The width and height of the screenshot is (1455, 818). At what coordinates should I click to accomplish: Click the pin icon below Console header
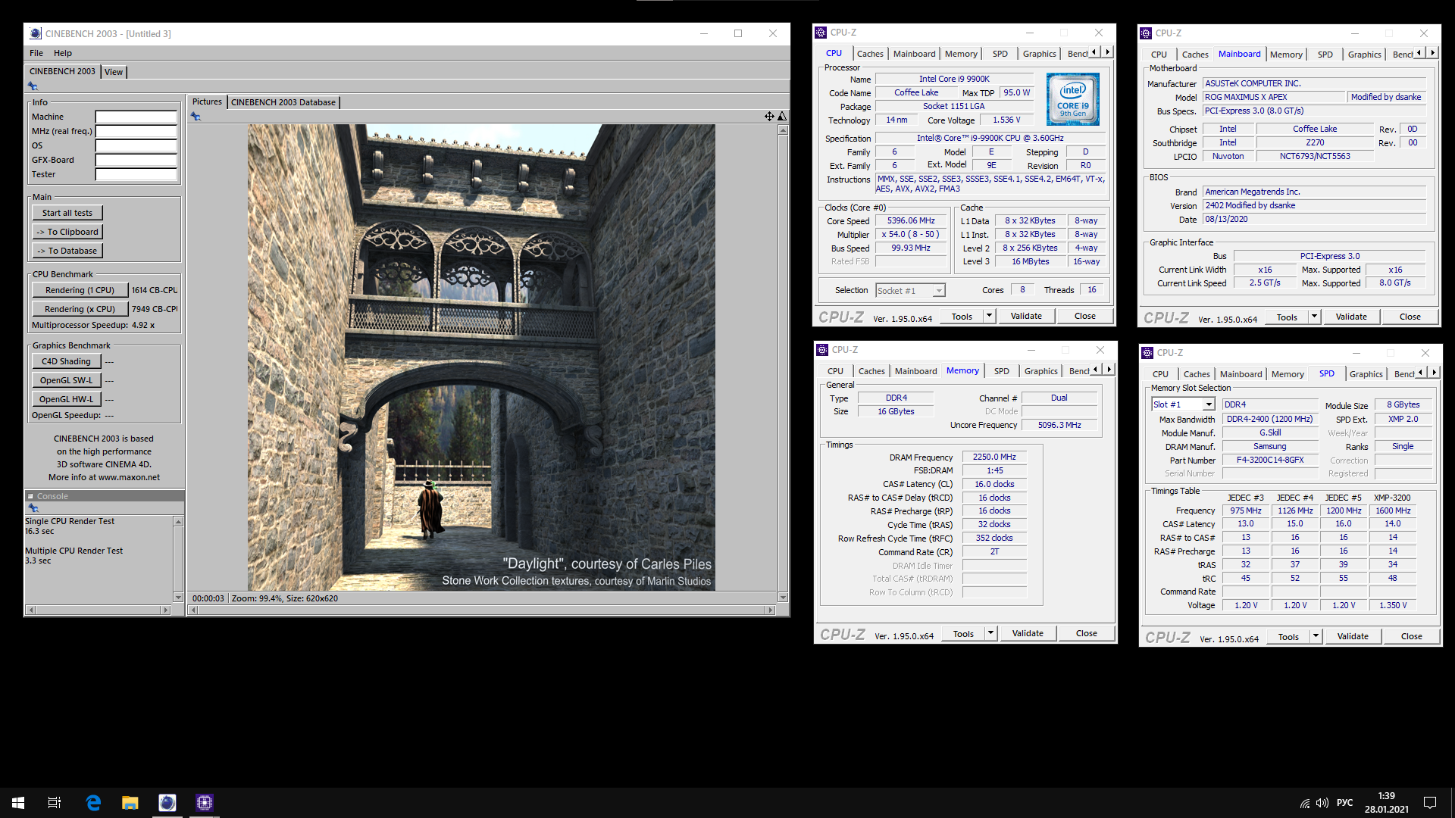[x=33, y=508]
